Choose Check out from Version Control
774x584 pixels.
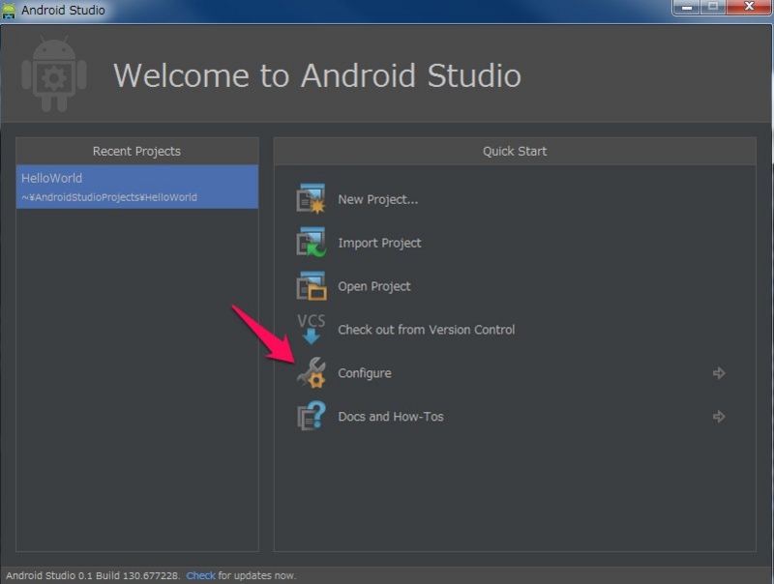coord(426,330)
